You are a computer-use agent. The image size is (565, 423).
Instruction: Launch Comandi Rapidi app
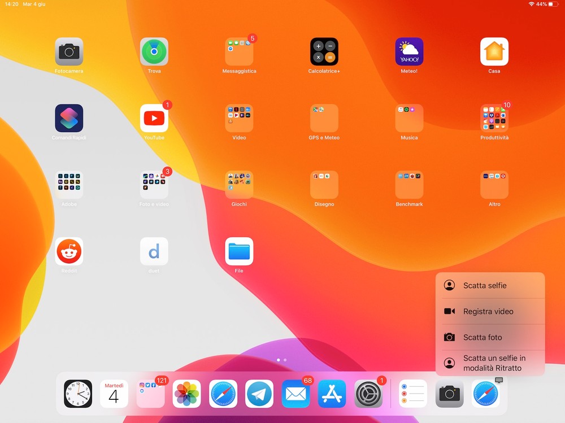pos(69,118)
